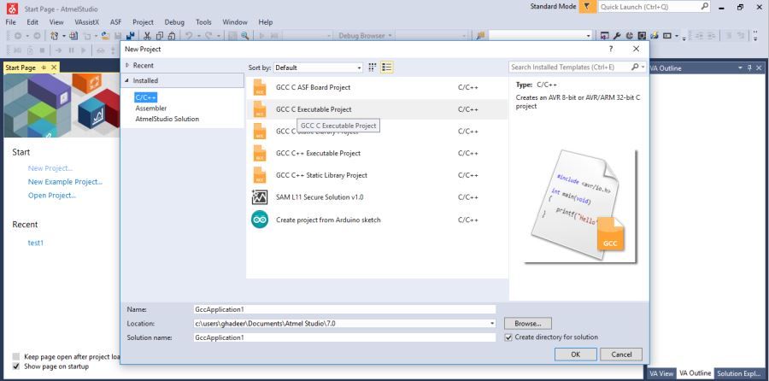Open the Debug menu
Viewport: 769px width, 381px height.
click(174, 22)
